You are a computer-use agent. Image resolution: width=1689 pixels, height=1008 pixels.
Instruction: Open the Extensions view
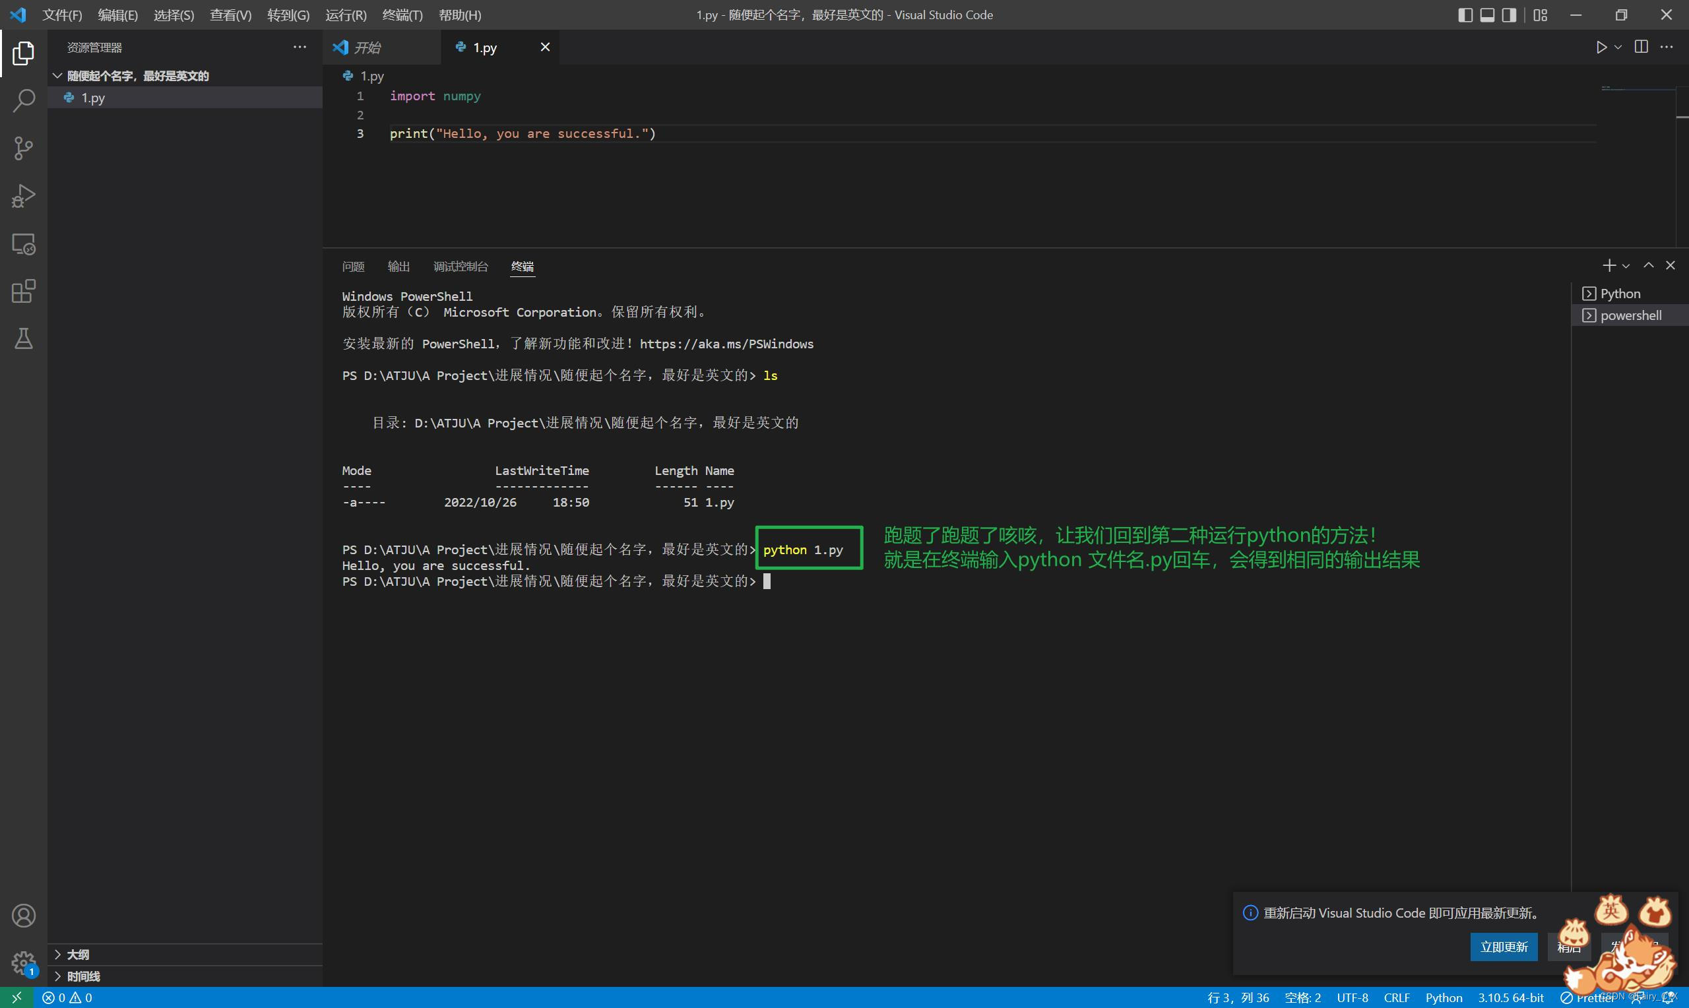[x=23, y=292]
